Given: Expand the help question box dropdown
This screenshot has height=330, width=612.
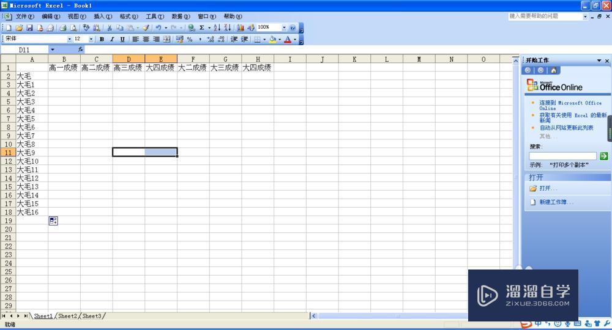Looking at the screenshot, I should coord(585,16).
